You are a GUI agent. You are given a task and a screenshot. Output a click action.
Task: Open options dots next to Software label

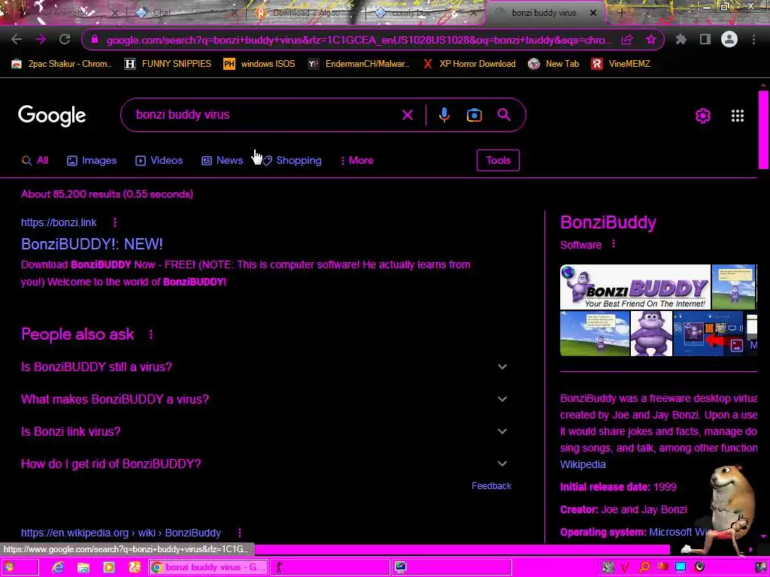[614, 244]
